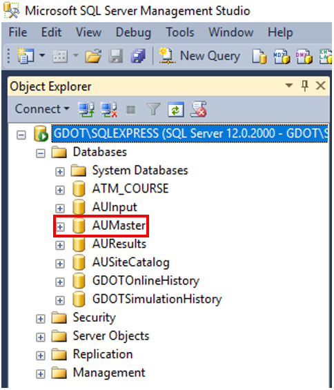Select the GDOTOnlineHistory database

point(146,281)
